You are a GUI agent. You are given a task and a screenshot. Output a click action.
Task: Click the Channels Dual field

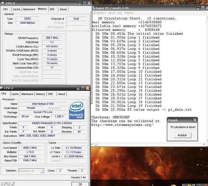point(76,19)
